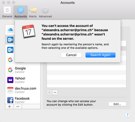135x122 pixels.
Task: Switch to the Advanced preferences tab
Action: pyautogui.click(x=45, y=12)
